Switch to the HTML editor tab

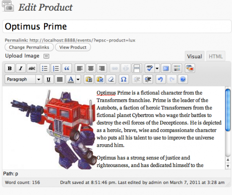[x=216, y=56]
